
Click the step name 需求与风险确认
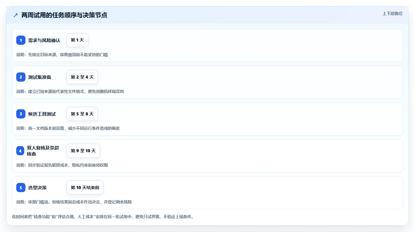[x=44, y=40]
